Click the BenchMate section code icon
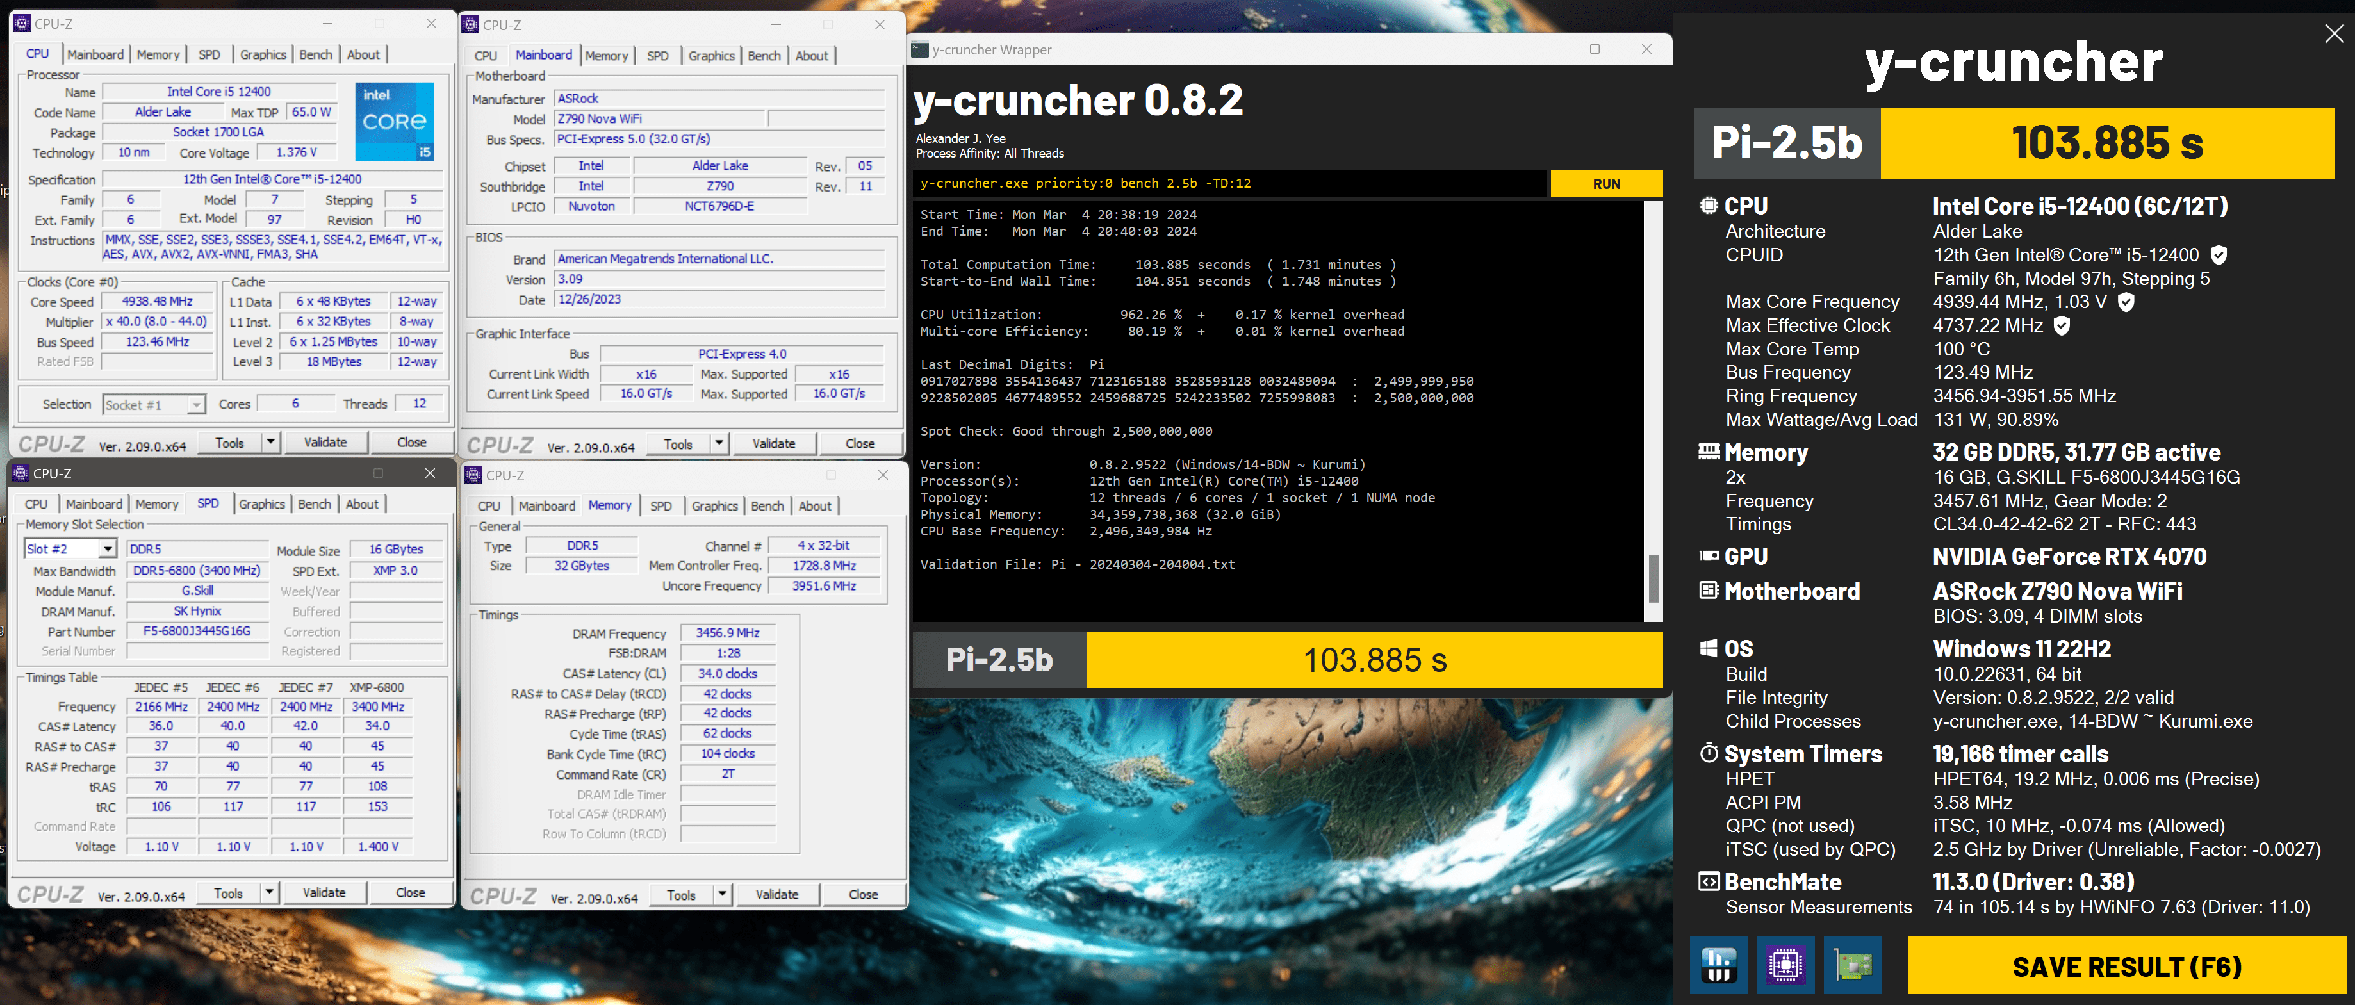The width and height of the screenshot is (2355, 1005). click(x=1709, y=881)
